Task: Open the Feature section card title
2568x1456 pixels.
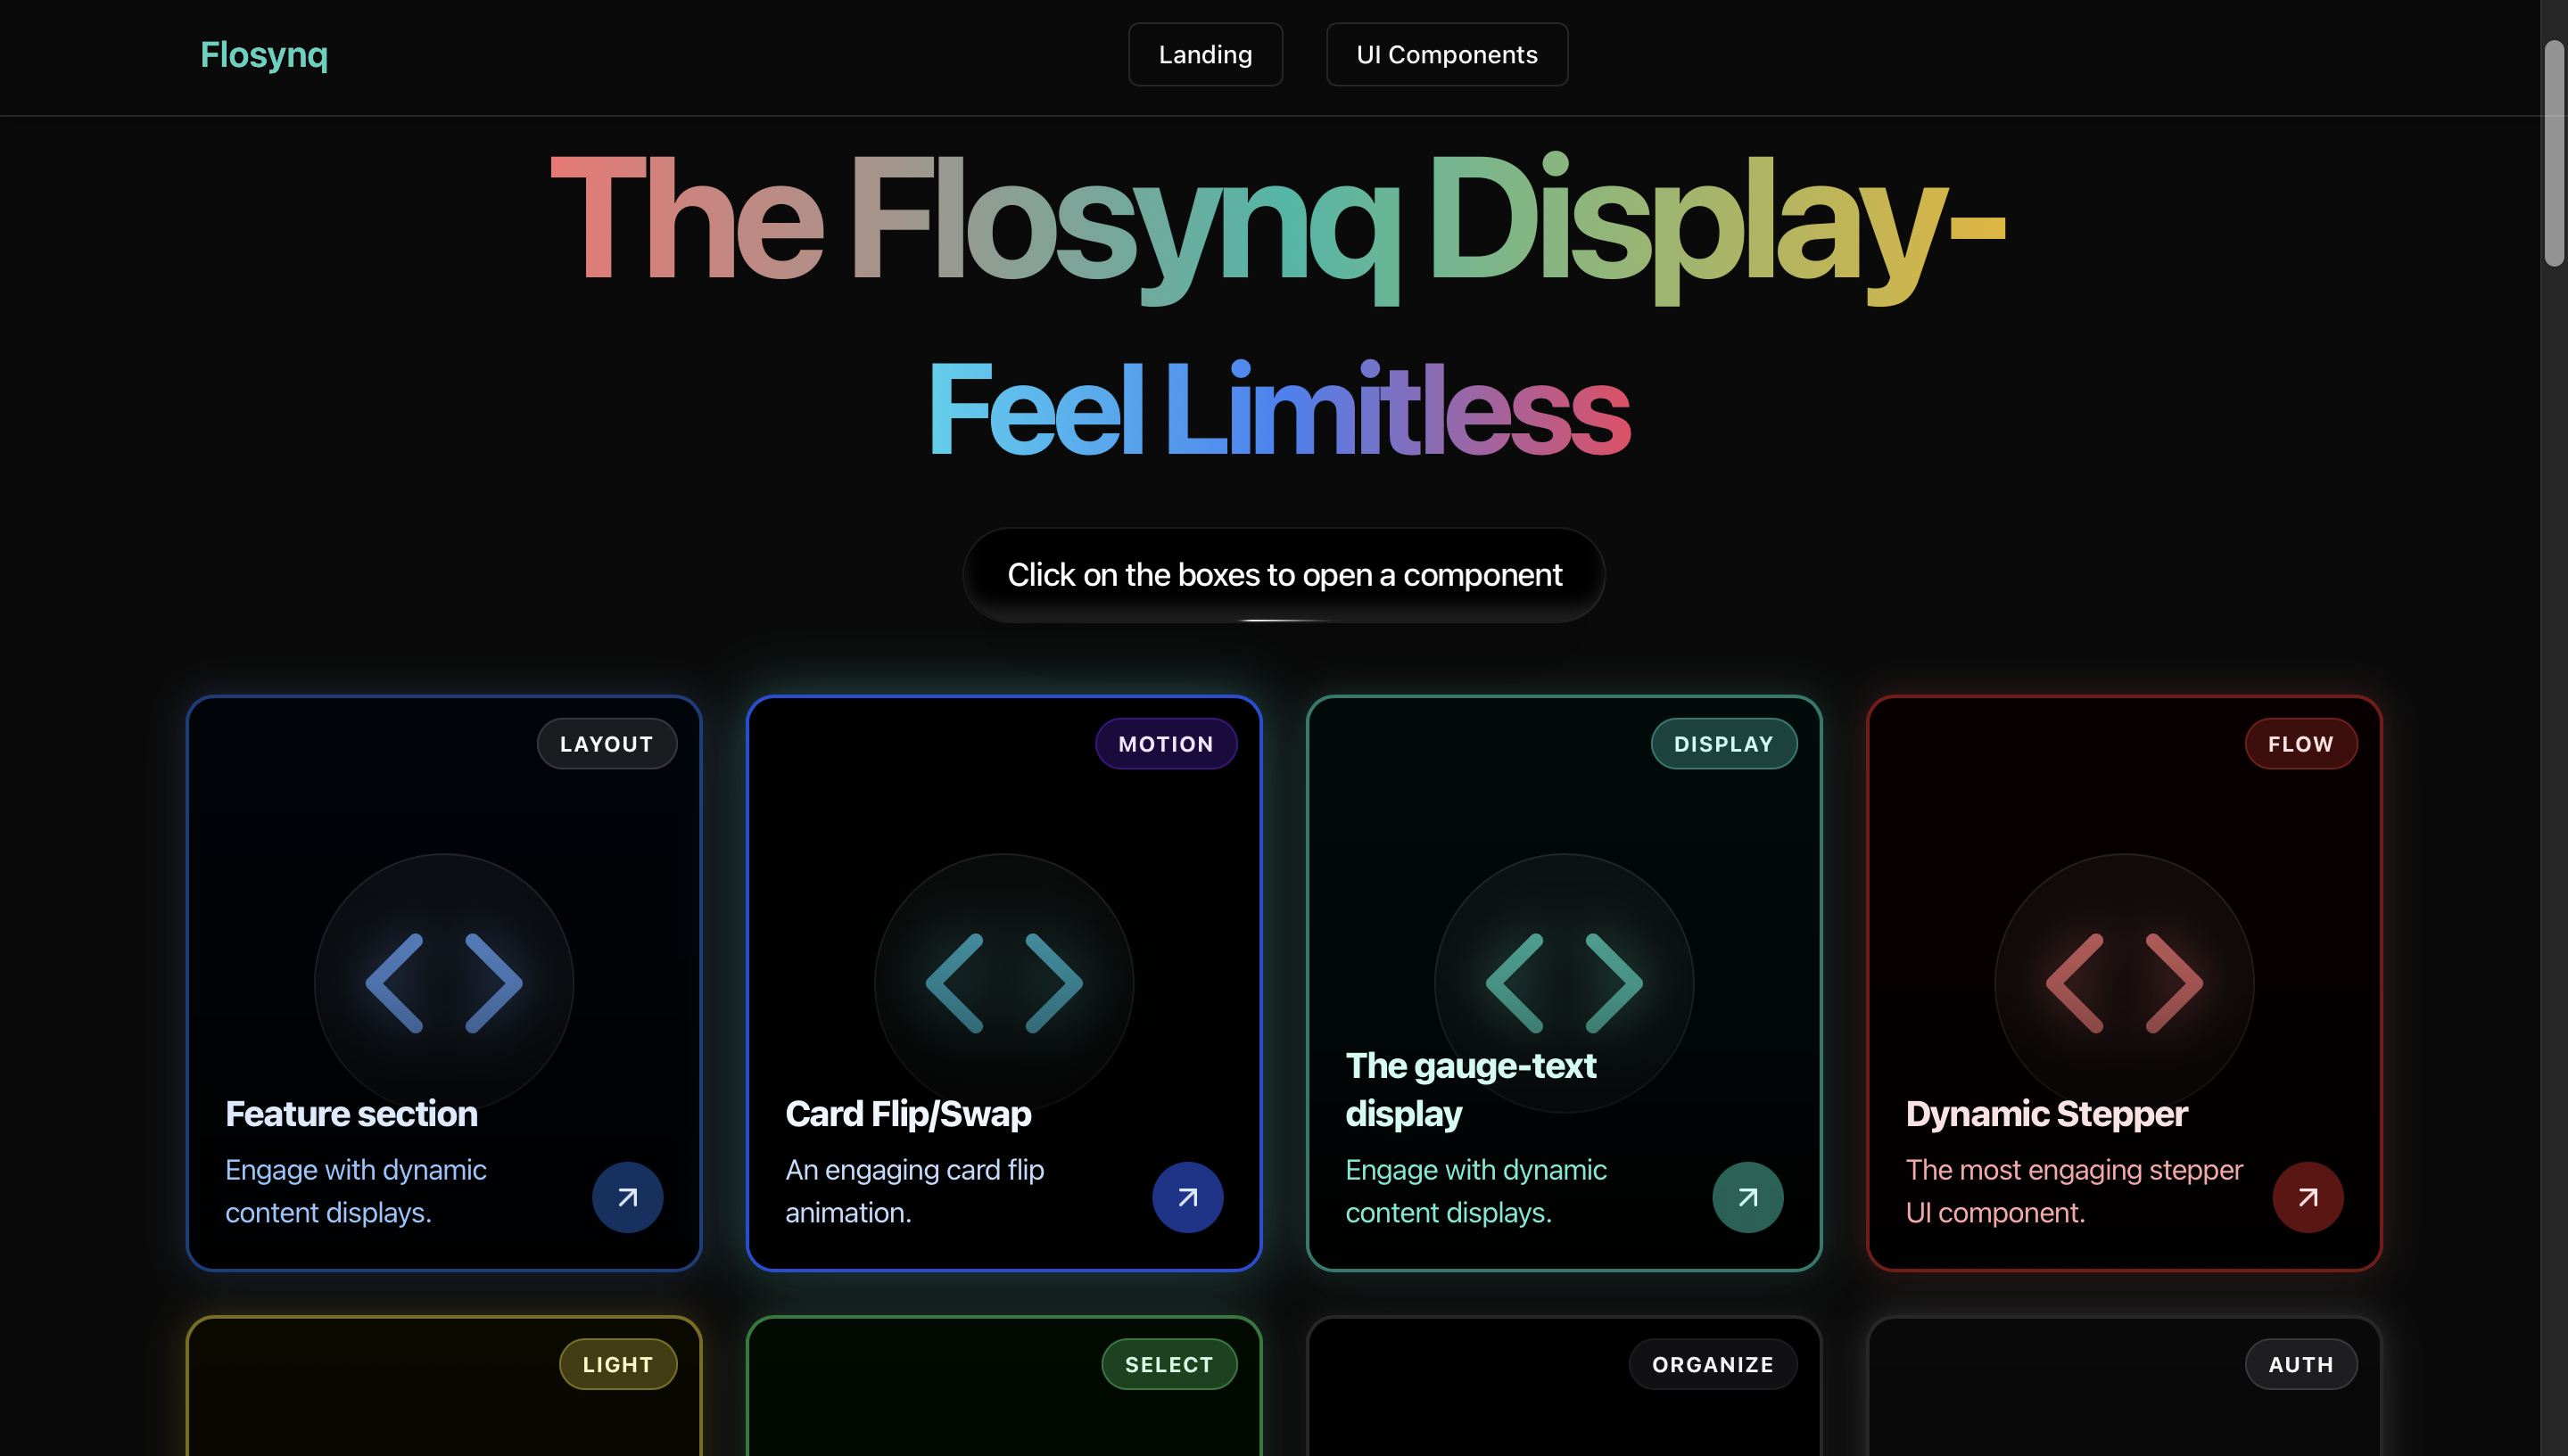Action: pos(351,1114)
